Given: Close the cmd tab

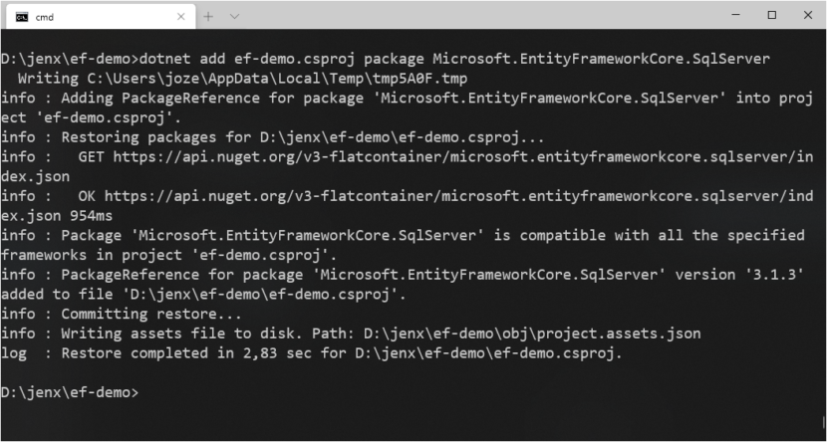Looking at the screenshot, I should pyautogui.click(x=178, y=17).
